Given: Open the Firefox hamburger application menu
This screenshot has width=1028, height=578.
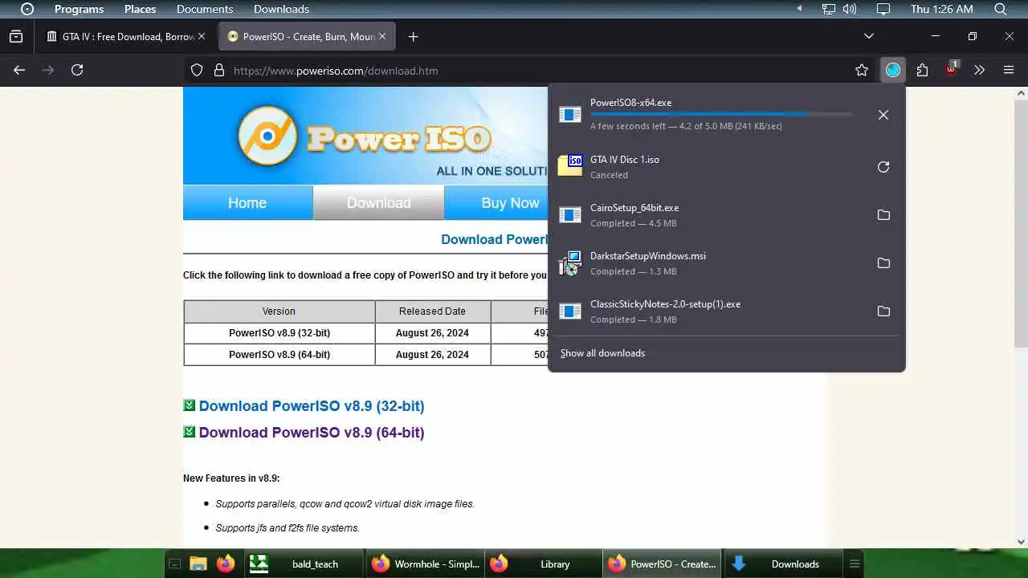Looking at the screenshot, I should pyautogui.click(x=1009, y=70).
